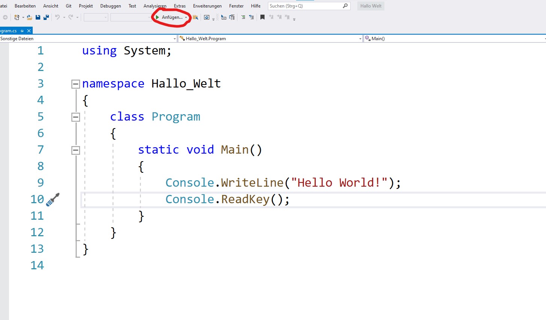Open the Fenster menu
The width and height of the screenshot is (546, 320).
[236, 6]
